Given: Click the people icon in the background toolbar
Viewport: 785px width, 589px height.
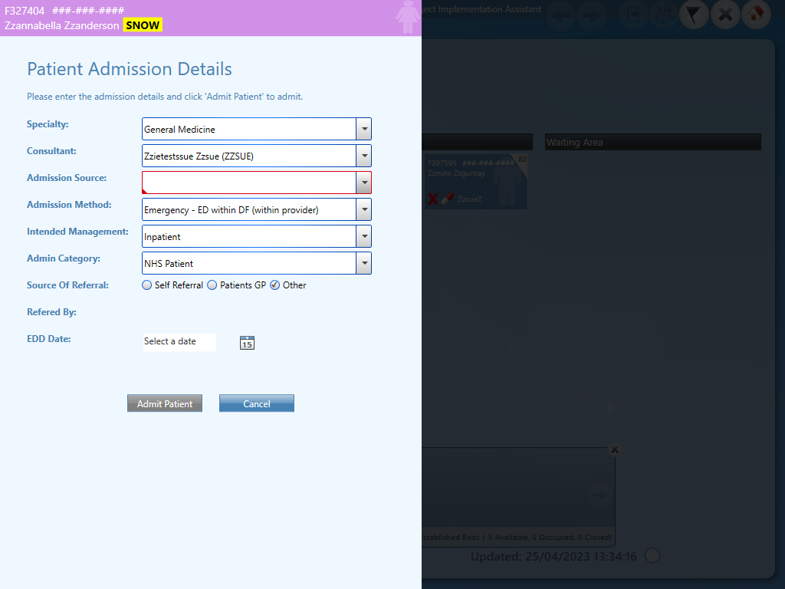Looking at the screenshot, I should (663, 15).
